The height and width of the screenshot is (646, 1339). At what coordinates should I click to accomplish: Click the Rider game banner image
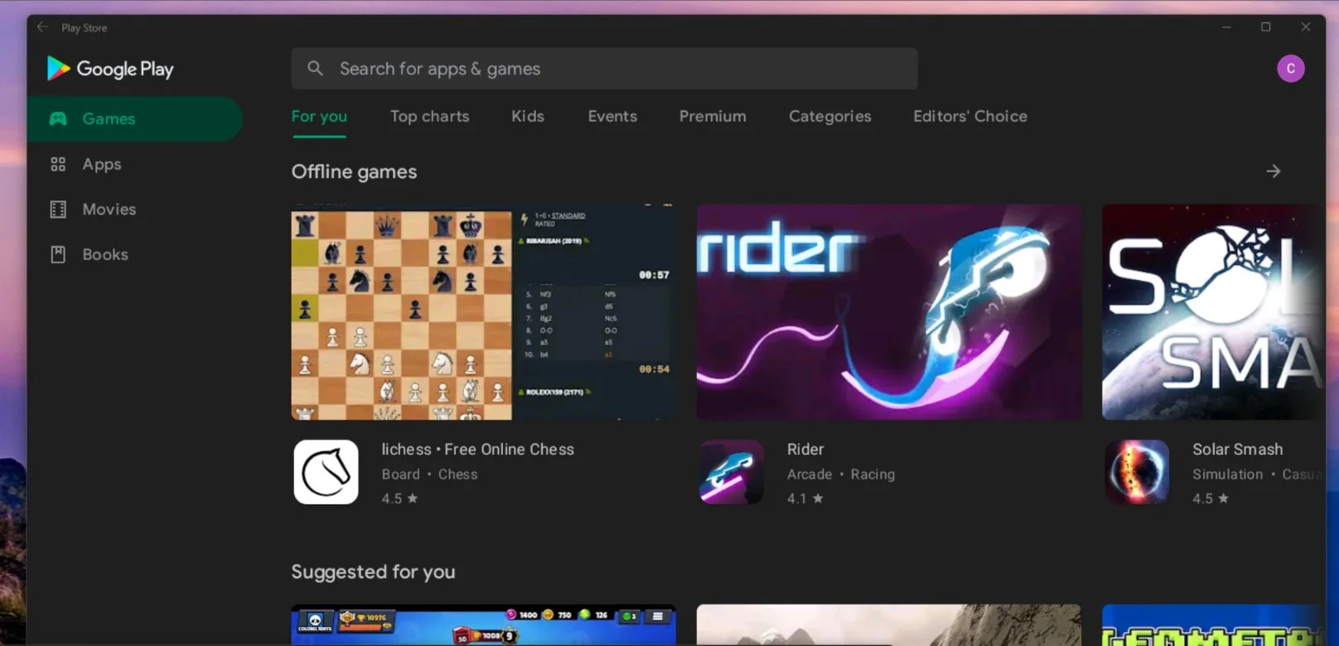point(888,312)
